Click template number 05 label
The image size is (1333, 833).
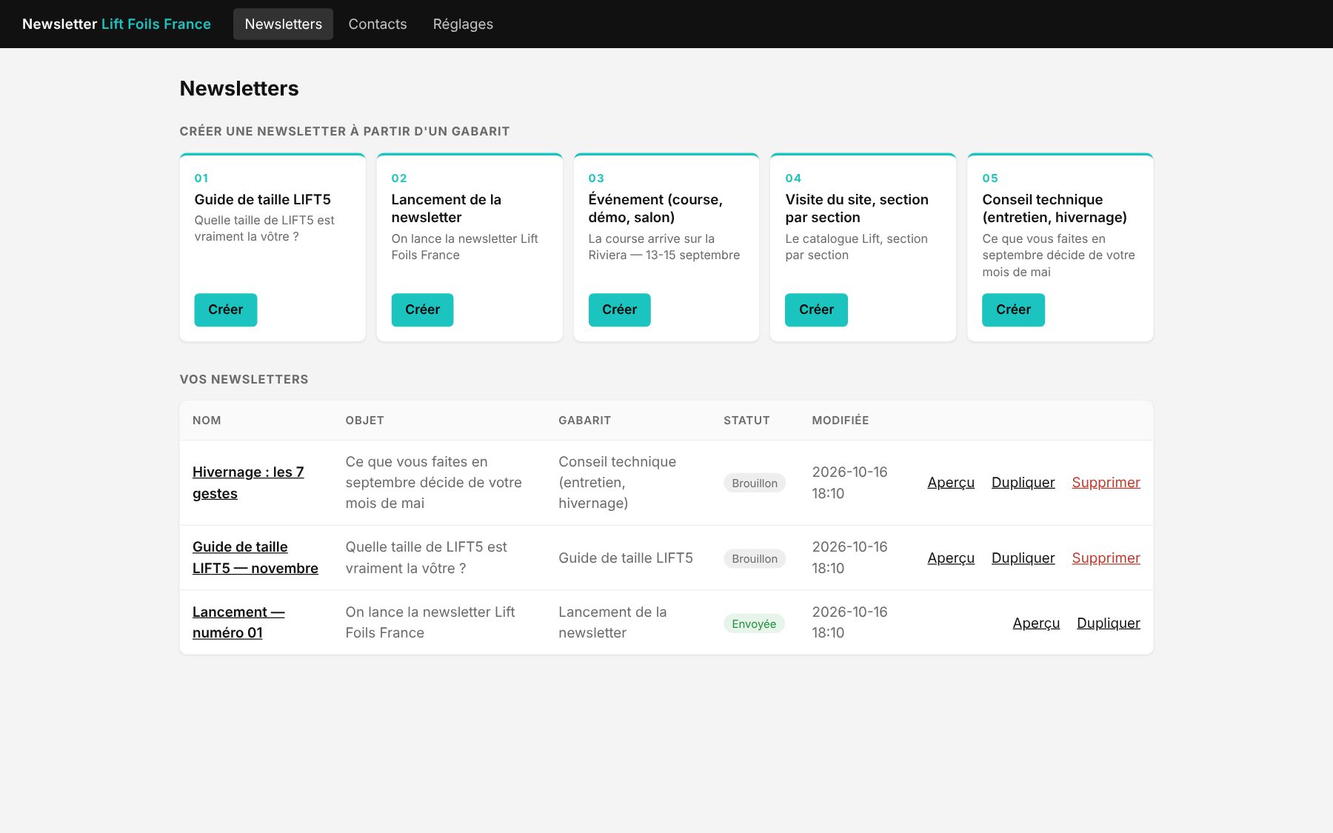pos(990,178)
